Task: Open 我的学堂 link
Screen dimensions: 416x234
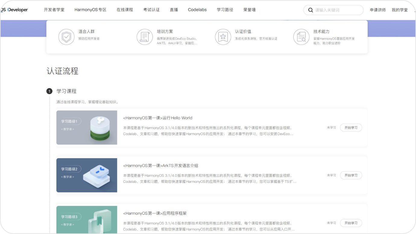Action: click(x=400, y=10)
